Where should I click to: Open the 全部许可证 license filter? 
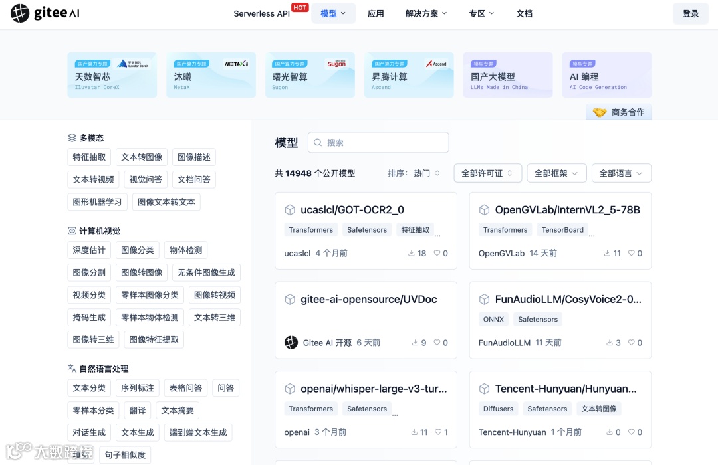point(488,173)
